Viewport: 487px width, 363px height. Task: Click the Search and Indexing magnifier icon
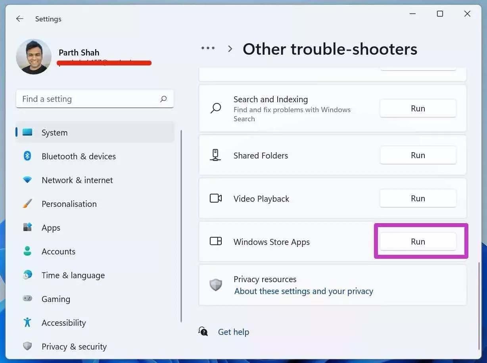pos(216,108)
